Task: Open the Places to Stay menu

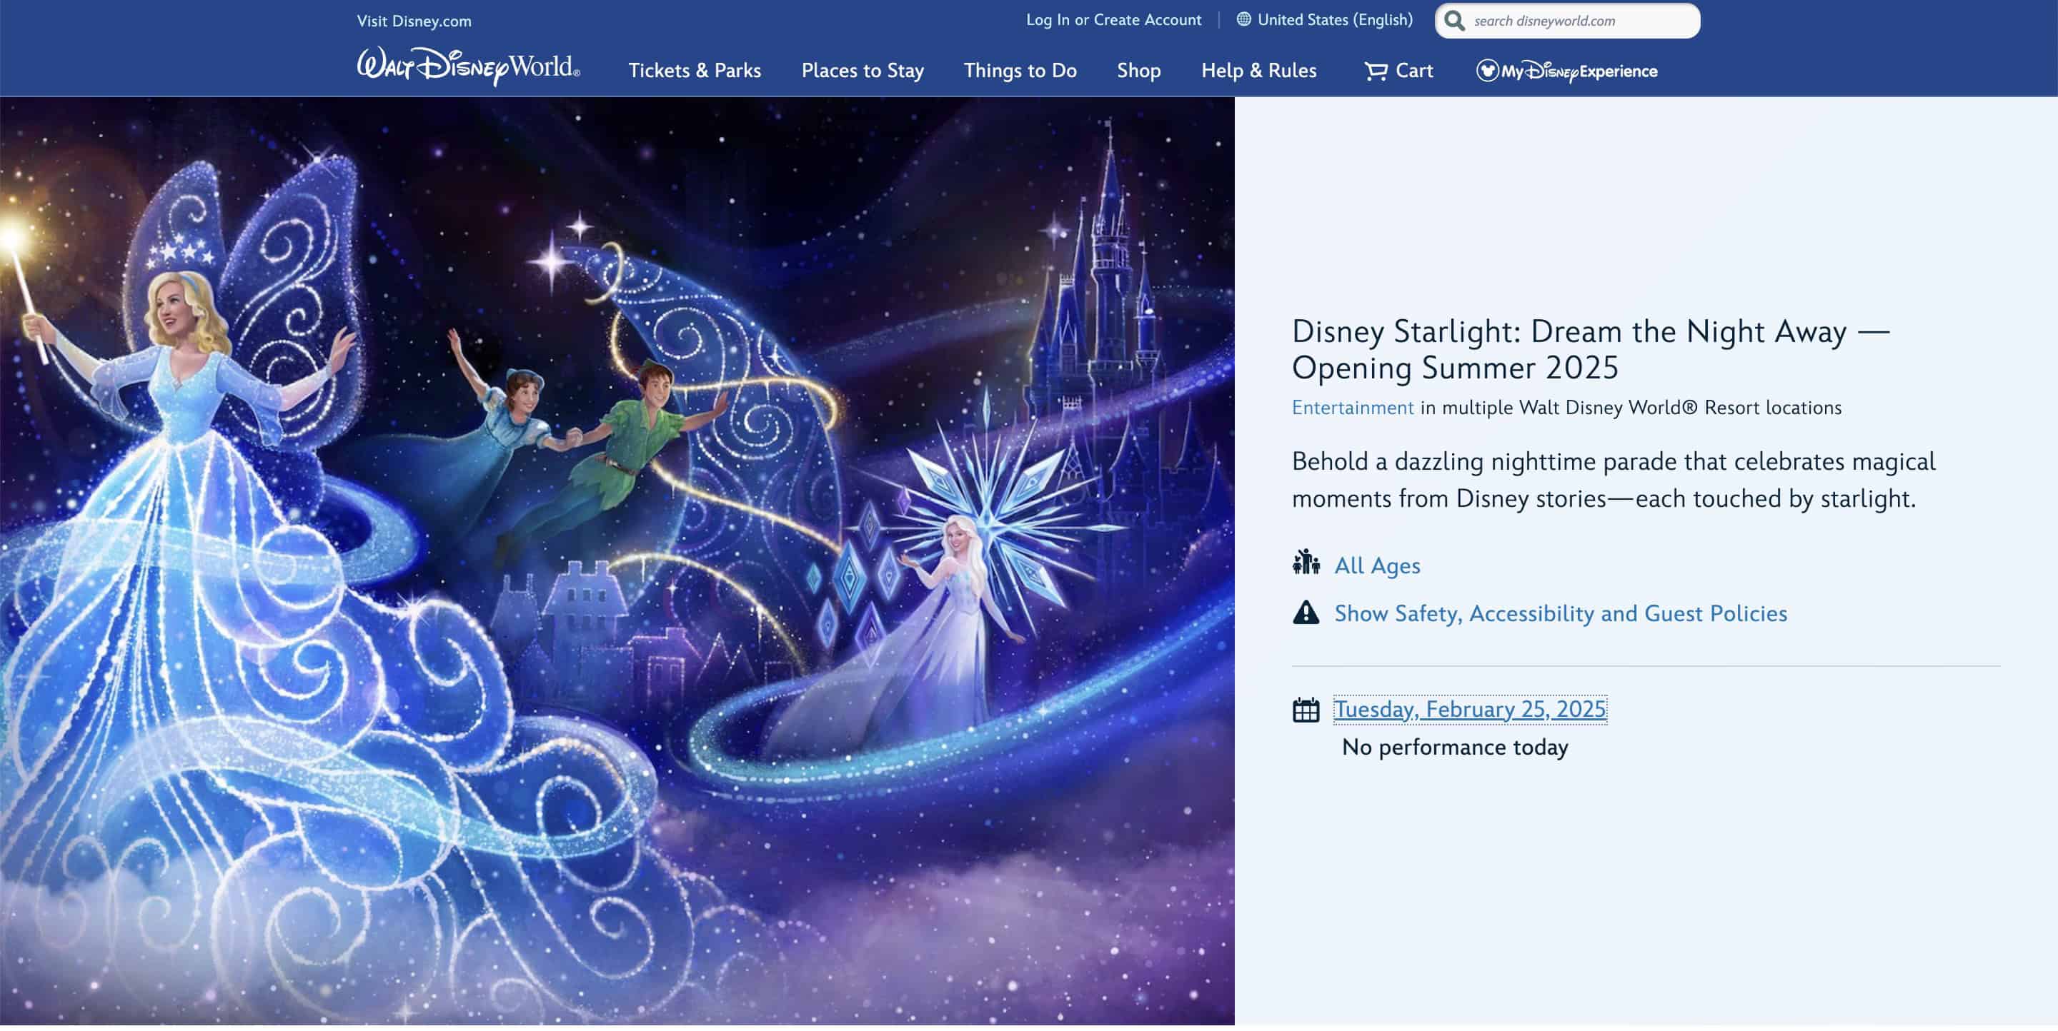Action: (x=862, y=71)
